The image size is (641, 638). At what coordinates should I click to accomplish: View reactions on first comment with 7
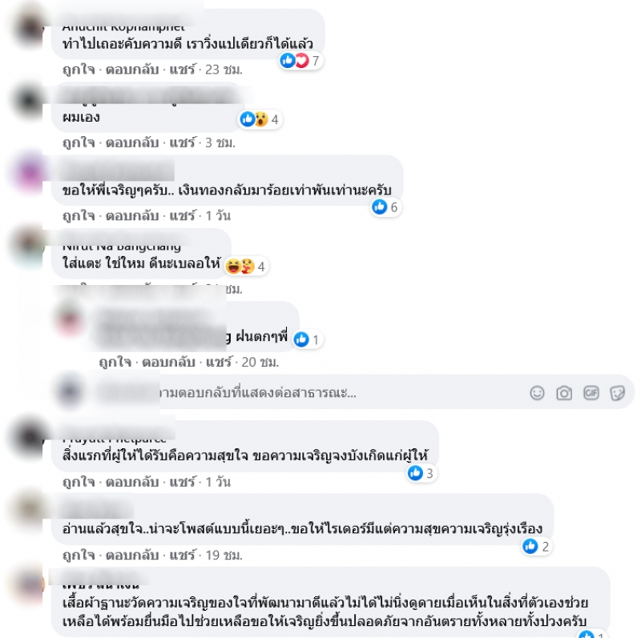point(301,61)
